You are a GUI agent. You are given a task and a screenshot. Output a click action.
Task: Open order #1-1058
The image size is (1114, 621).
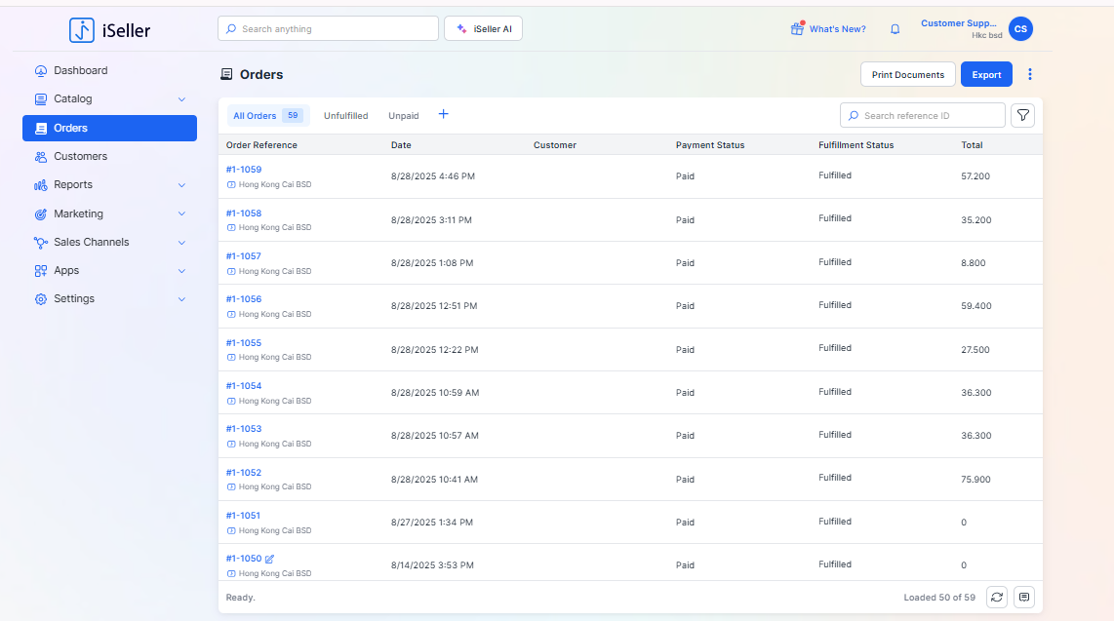[244, 213]
